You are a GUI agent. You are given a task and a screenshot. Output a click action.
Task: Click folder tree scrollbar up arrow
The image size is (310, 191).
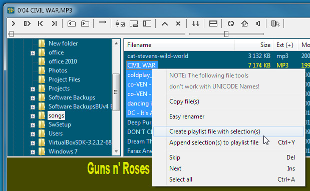click(116, 43)
